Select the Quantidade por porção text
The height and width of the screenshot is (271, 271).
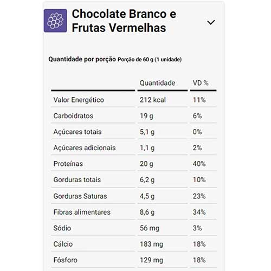point(82,59)
